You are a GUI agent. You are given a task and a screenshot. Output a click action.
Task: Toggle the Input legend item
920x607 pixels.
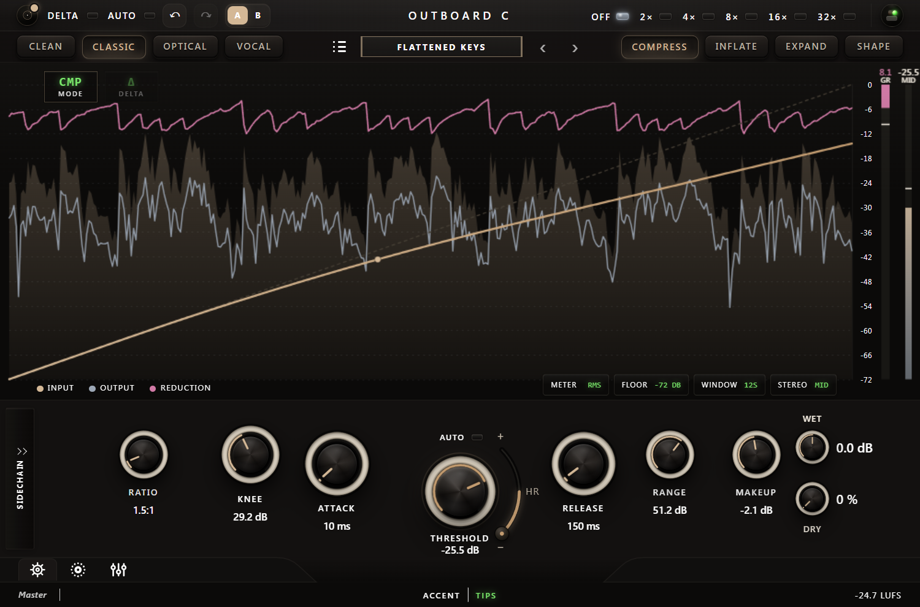pos(55,388)
